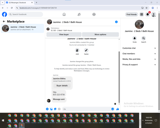Click the More options button
Image resolution: width=160 pixels, height=128 pixels.
click(x=100, y=35)
